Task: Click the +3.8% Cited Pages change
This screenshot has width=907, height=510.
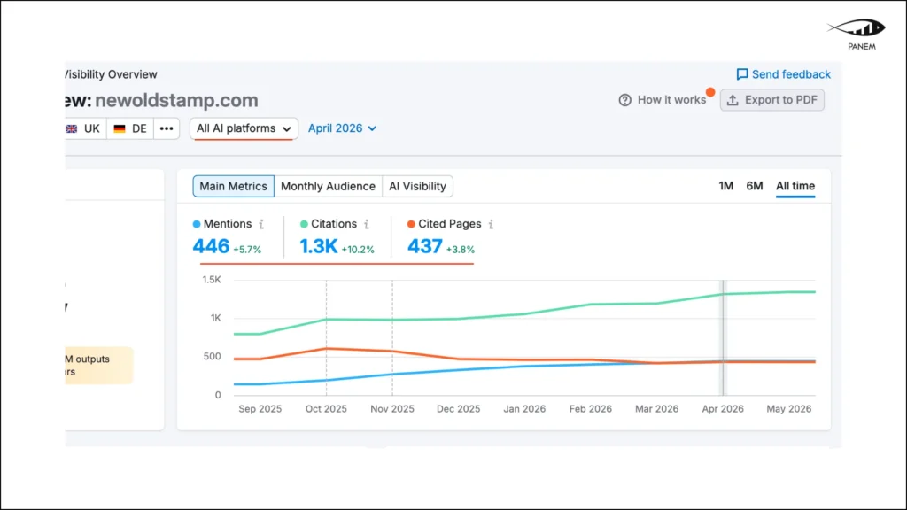Action: pos(461,250)
